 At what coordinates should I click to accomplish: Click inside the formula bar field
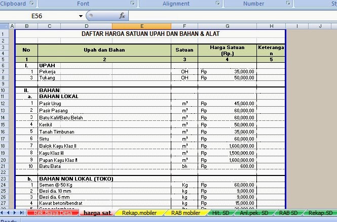[233, 16]
